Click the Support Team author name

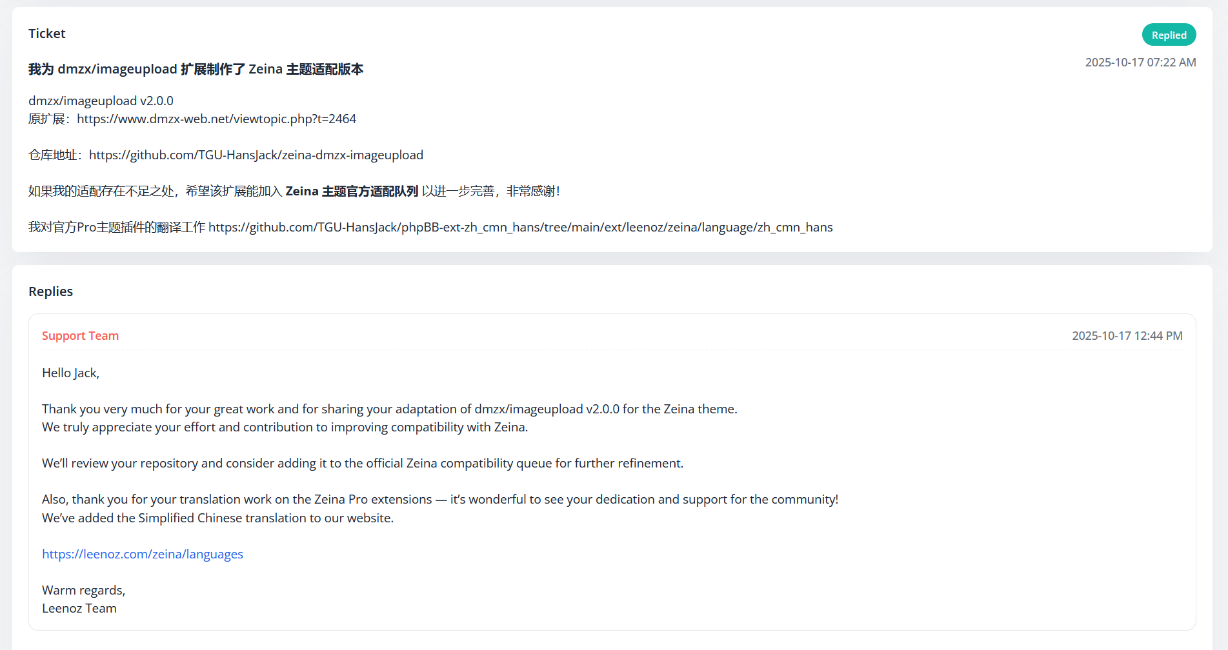[x=80, y=335]
